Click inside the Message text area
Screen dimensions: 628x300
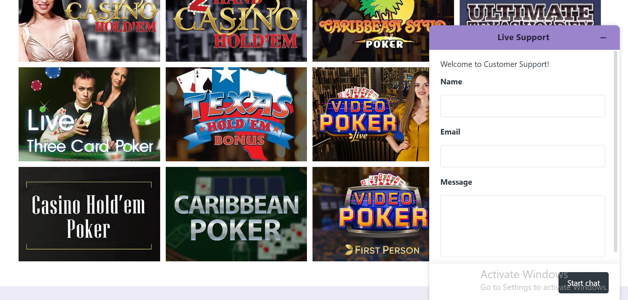pos(522,226)
